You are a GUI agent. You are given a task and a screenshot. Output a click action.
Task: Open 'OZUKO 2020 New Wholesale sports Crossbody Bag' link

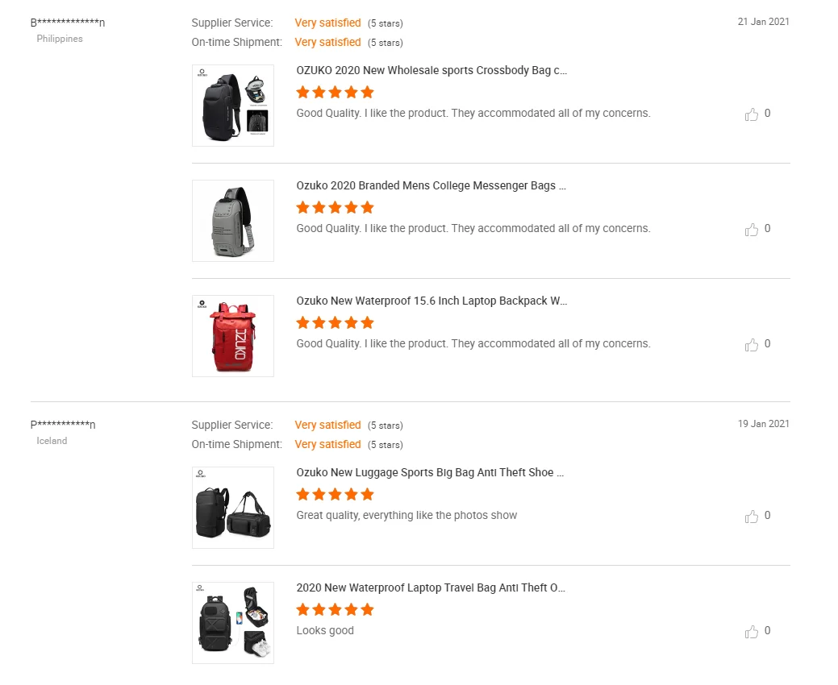tap(432, 70)
